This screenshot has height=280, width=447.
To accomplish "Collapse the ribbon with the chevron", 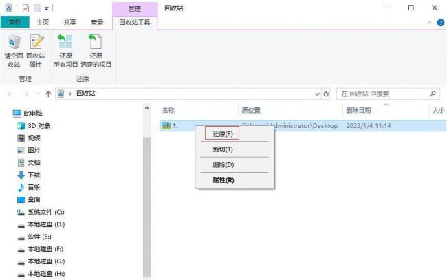I will click(429, 23).
